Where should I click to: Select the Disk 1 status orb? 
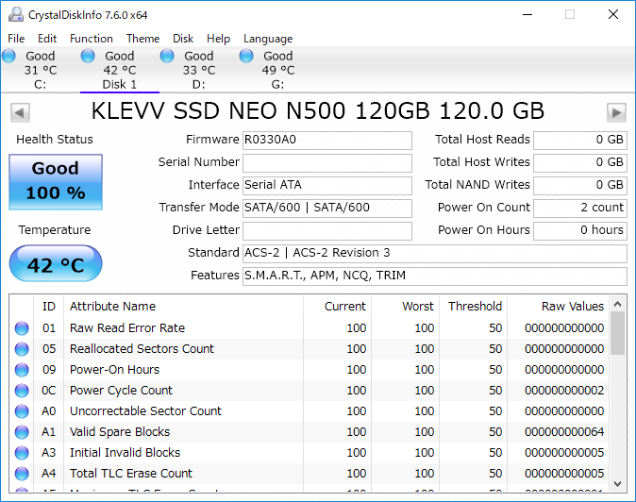point(88,56)
